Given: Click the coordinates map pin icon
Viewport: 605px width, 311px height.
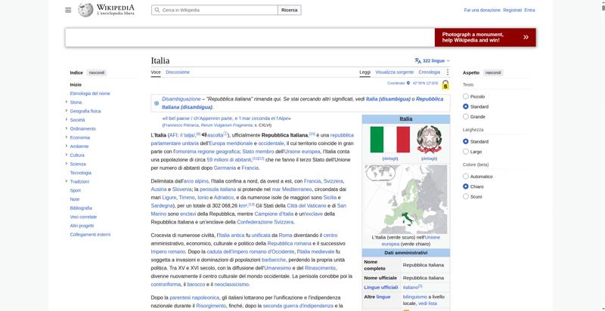Looking at the screenshot, I should pyautogui.click(x=408, y=83).
